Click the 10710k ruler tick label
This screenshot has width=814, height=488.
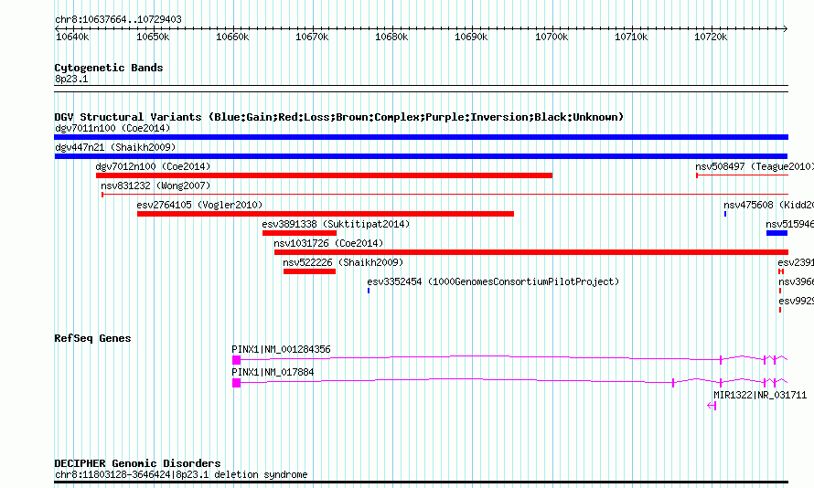coord(631,37)
